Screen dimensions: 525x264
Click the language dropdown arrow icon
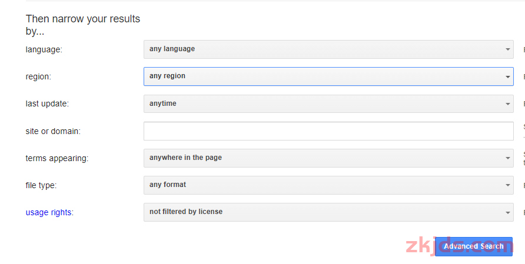click(507, 49)
